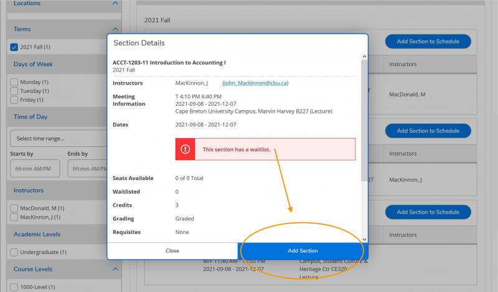Check the Friday day filter
Image resolution: width=498 pixels, height=292 pixels.
[x=14, y=100]
